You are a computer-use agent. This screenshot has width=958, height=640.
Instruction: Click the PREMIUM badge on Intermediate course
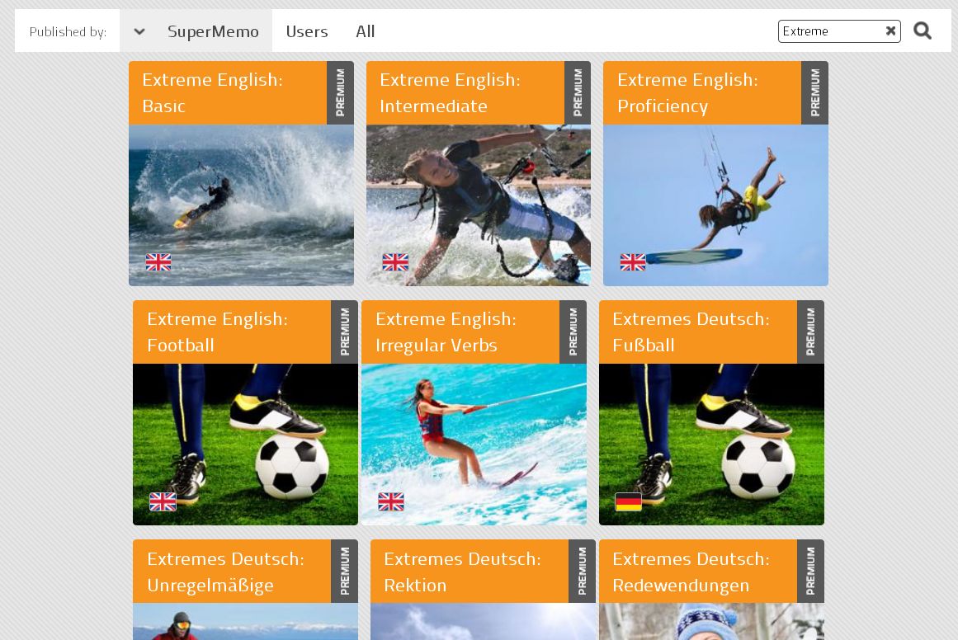pos(578,93)
